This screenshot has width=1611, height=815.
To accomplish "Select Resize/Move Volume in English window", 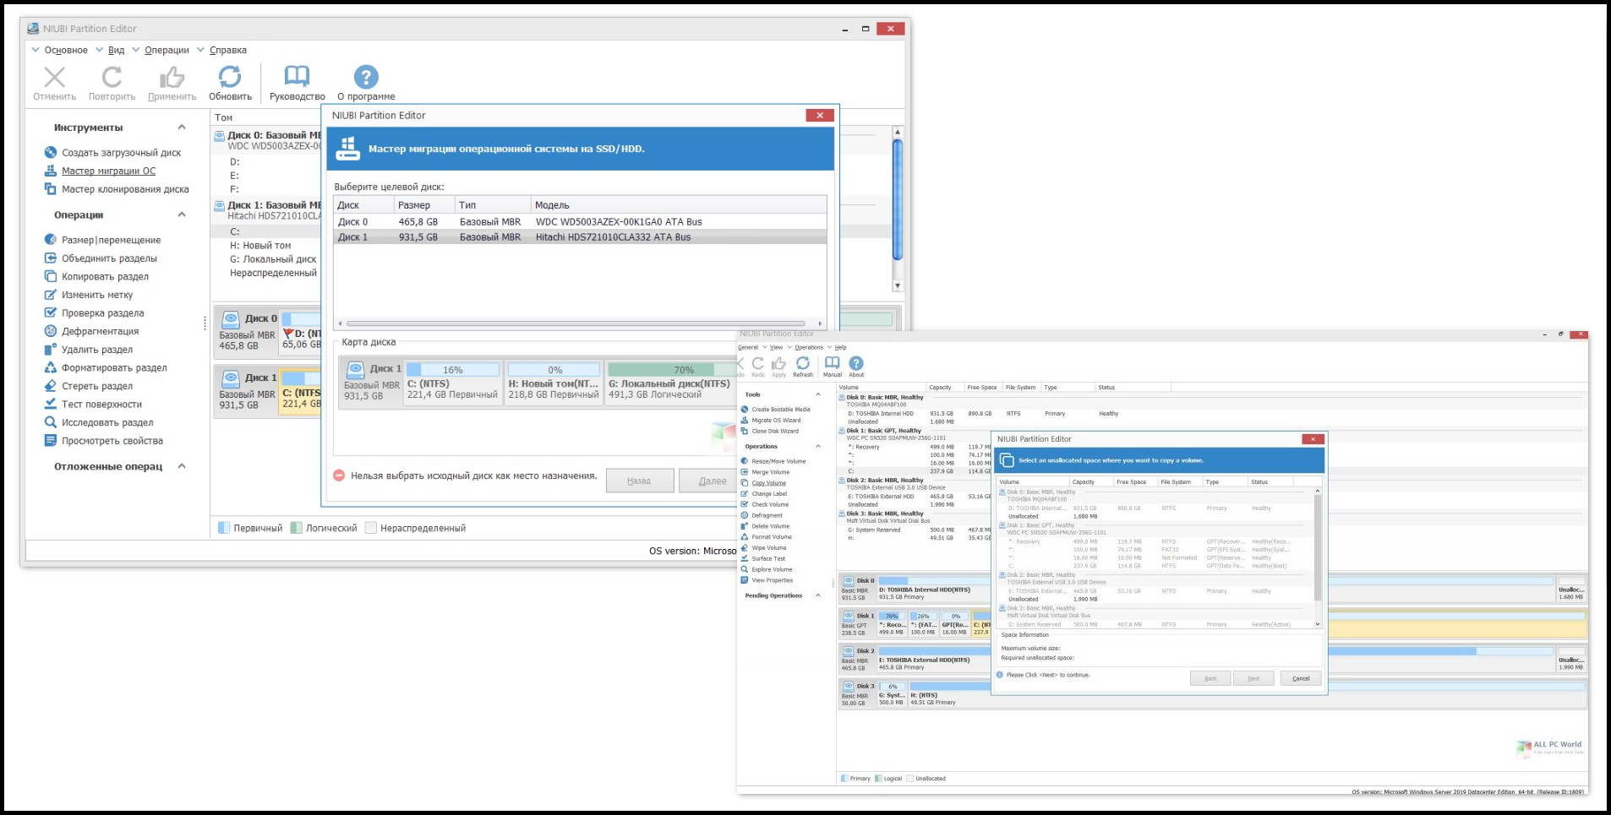I will click(778, 461).
